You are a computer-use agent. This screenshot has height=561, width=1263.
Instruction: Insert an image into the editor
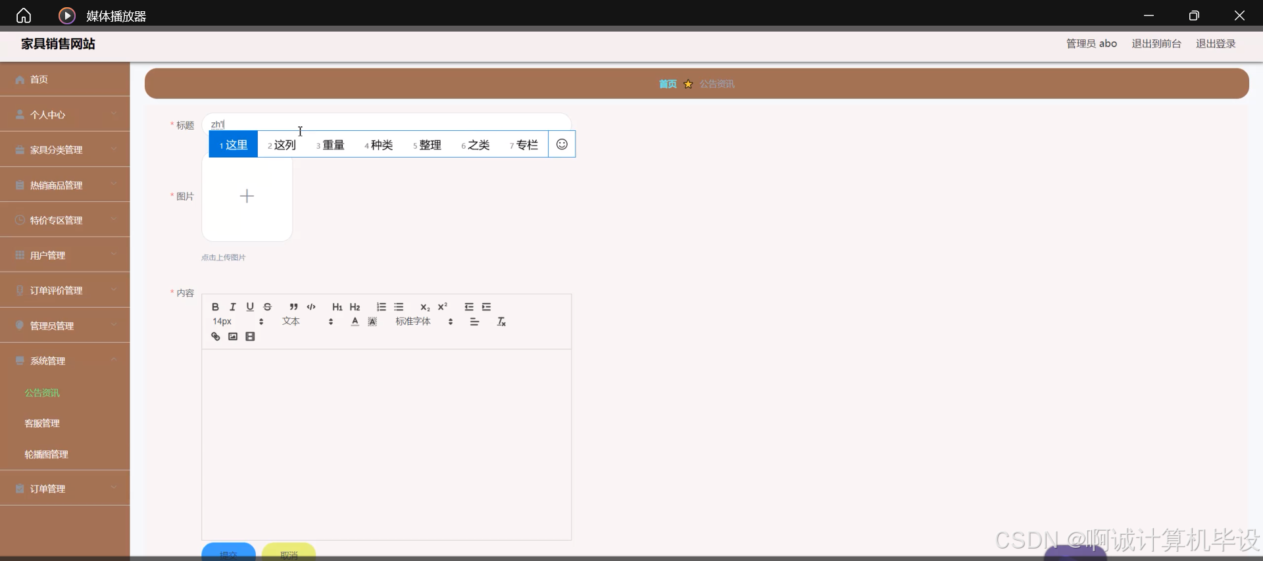233,337
